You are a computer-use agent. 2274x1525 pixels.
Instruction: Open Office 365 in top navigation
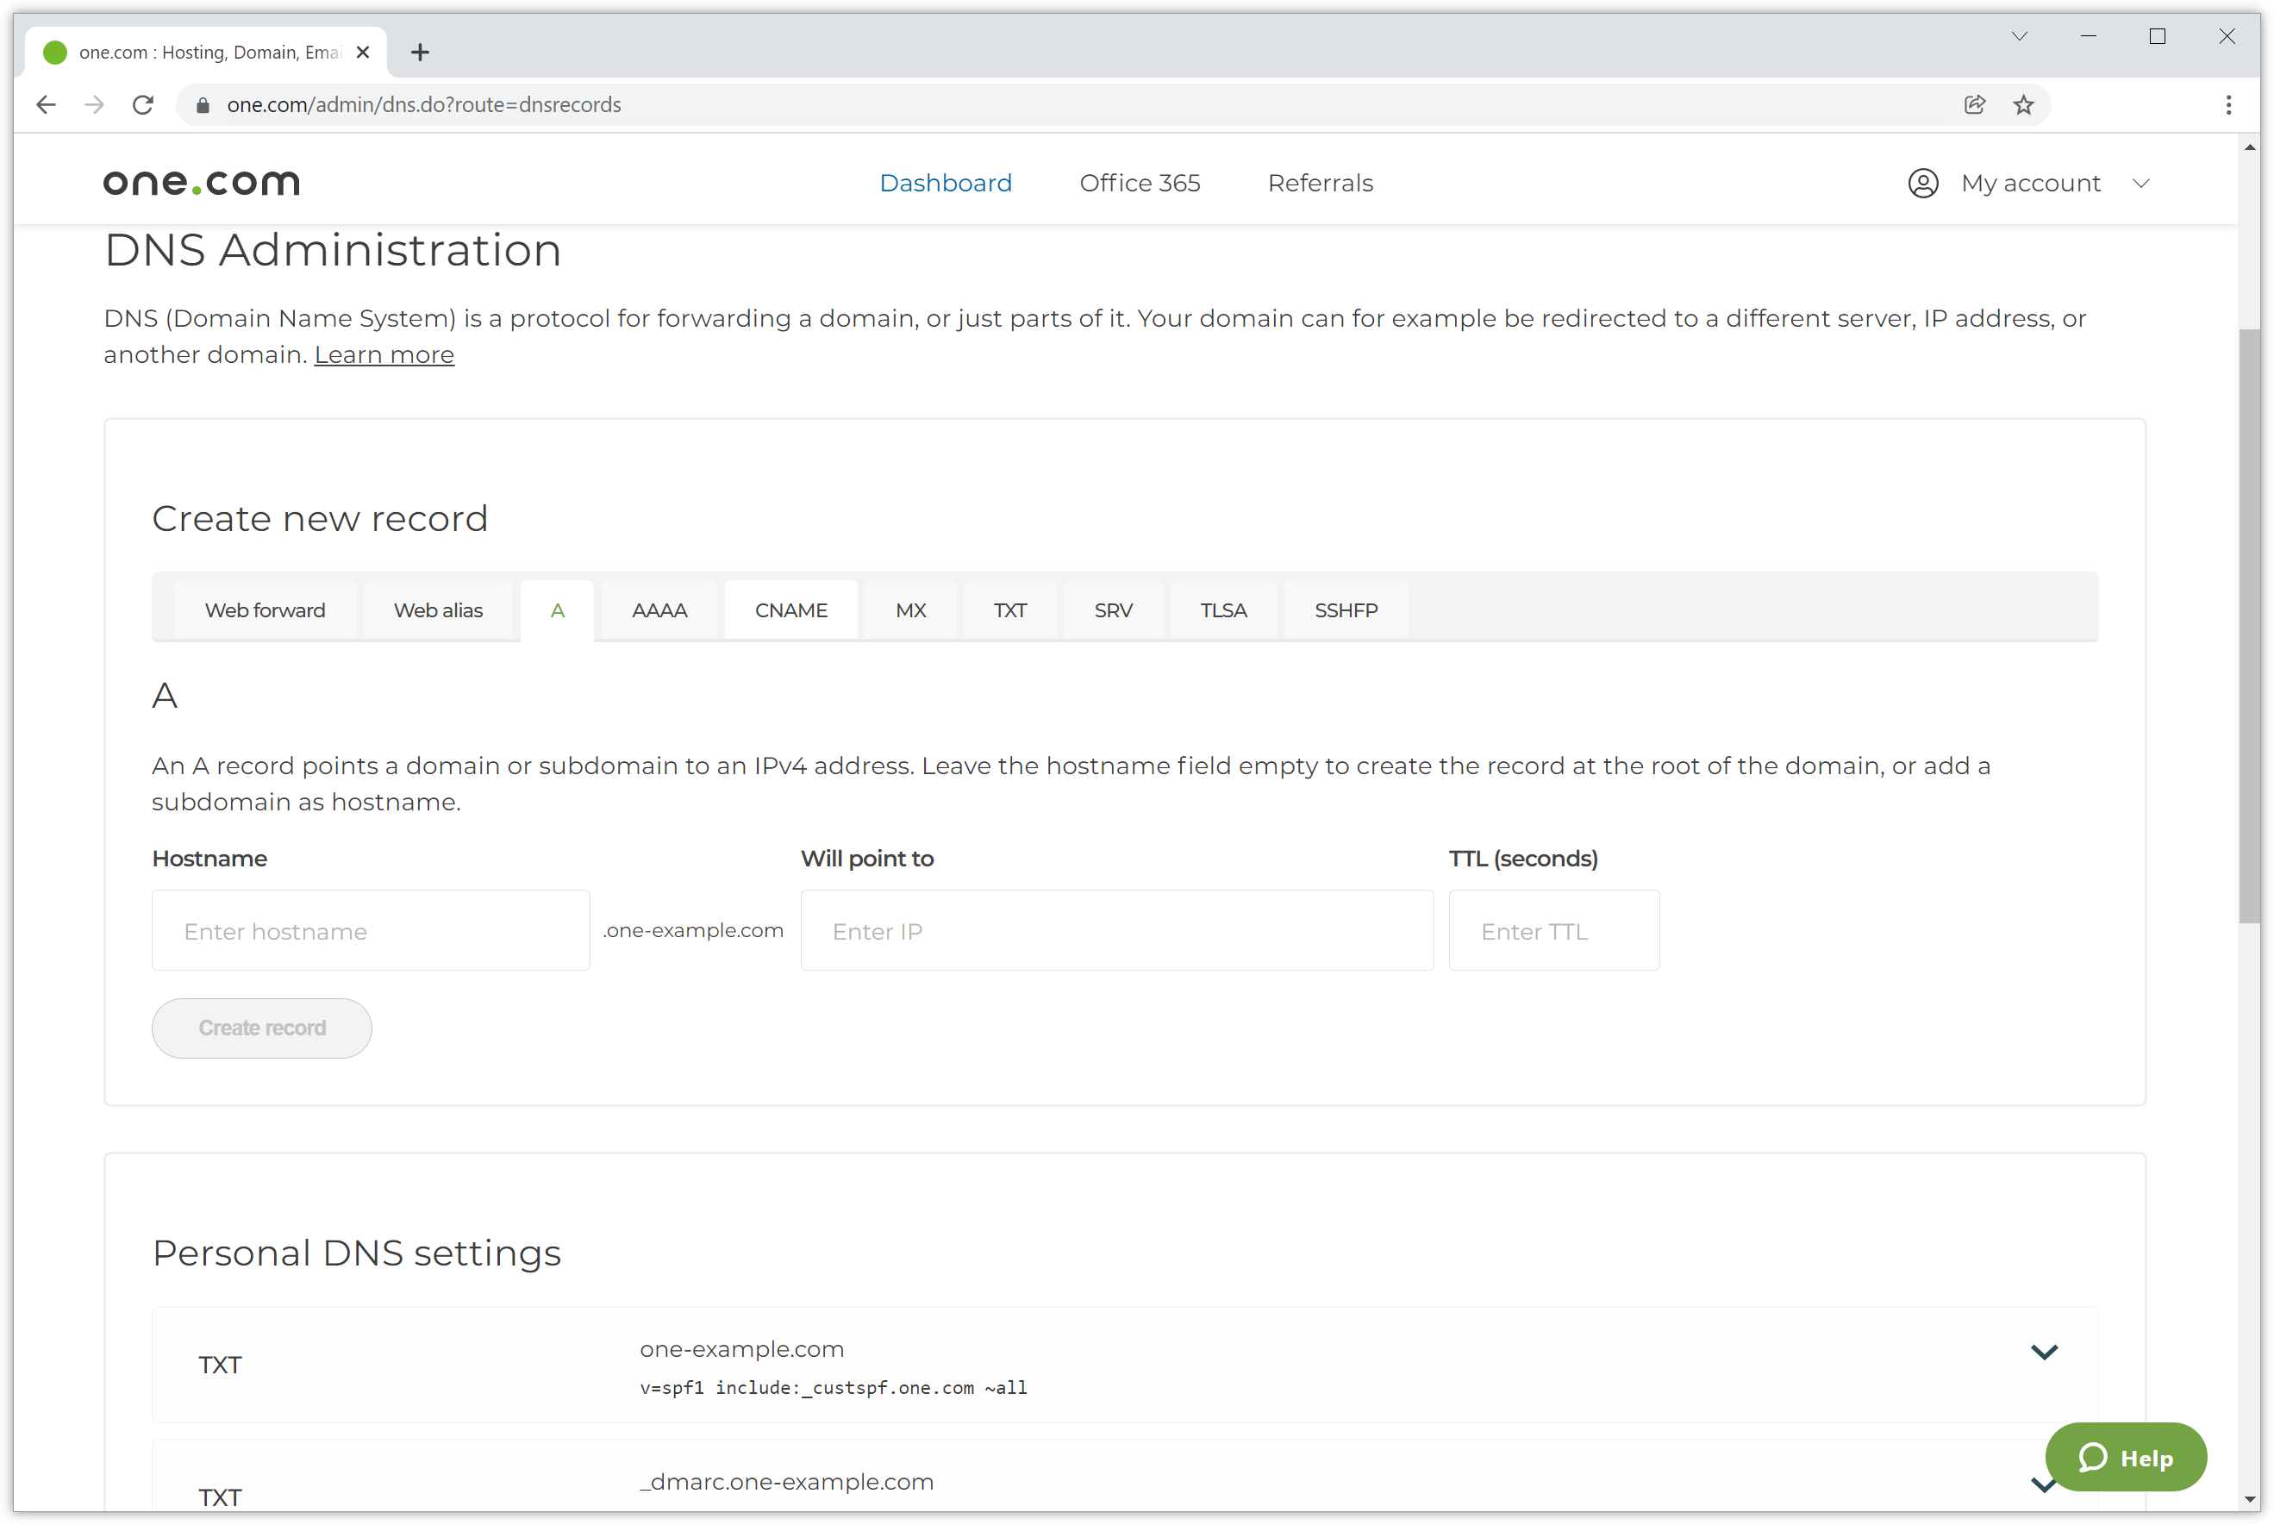click(x=1140, y=183)
